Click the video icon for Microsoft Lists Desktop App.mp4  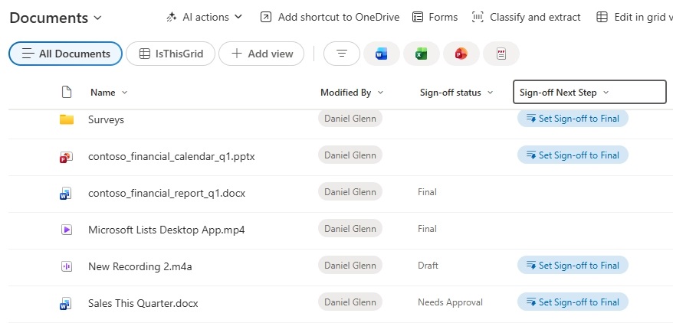point(67,230)
